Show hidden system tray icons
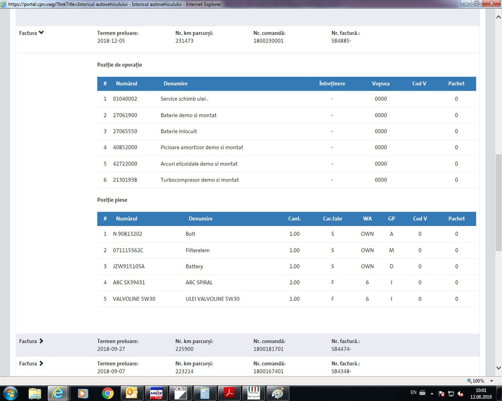Viewport: 502px width, 401px height. point(432,393)
